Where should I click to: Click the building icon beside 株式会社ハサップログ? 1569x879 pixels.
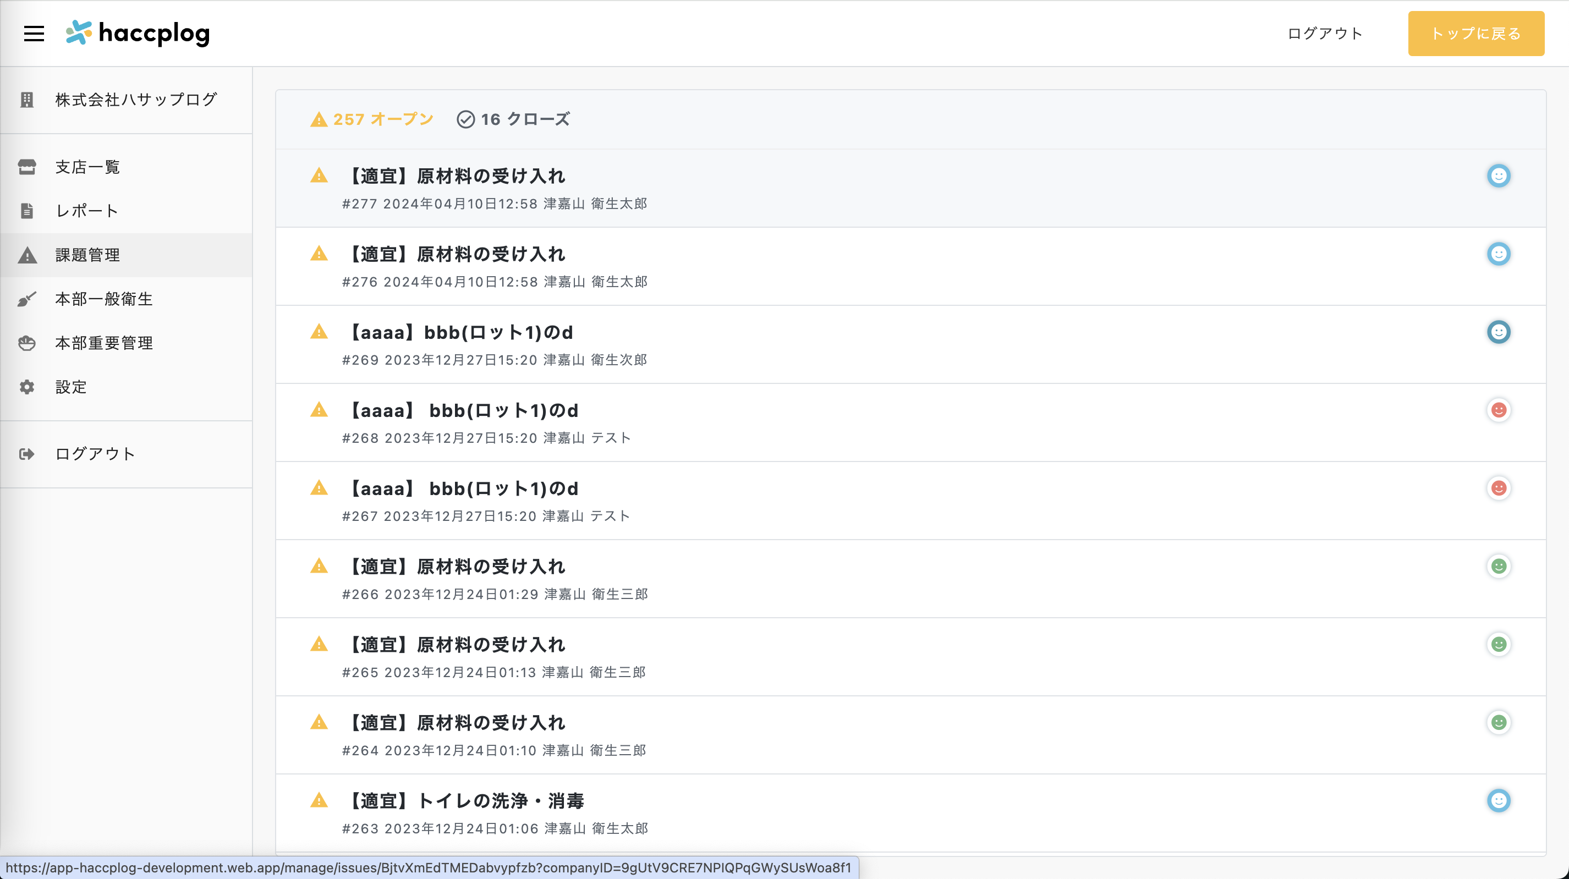tap(27, 100)
